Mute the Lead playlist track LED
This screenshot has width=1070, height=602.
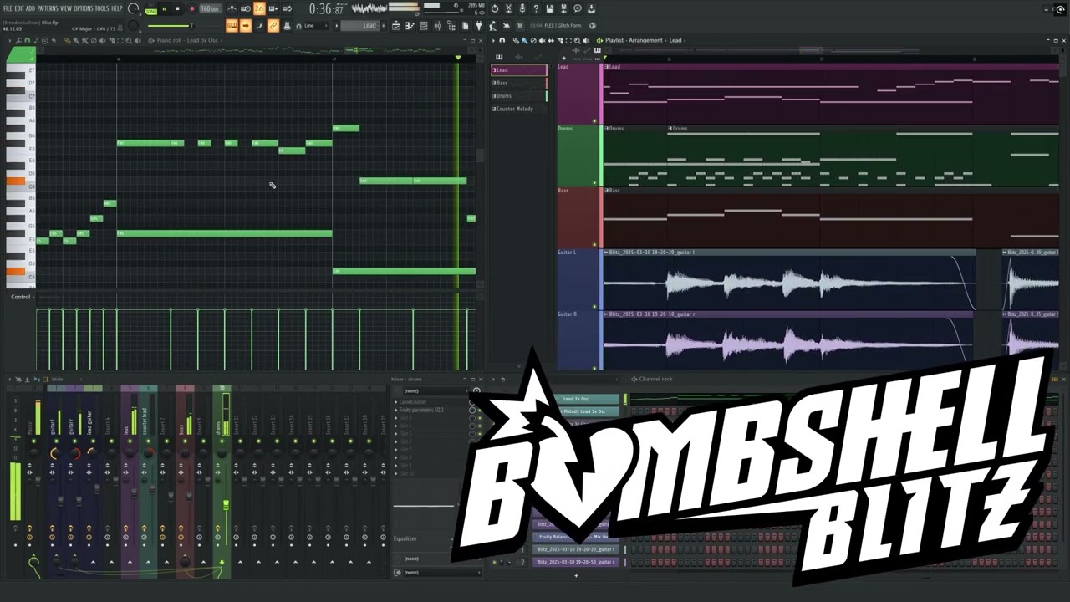click(x=594, y=120)
